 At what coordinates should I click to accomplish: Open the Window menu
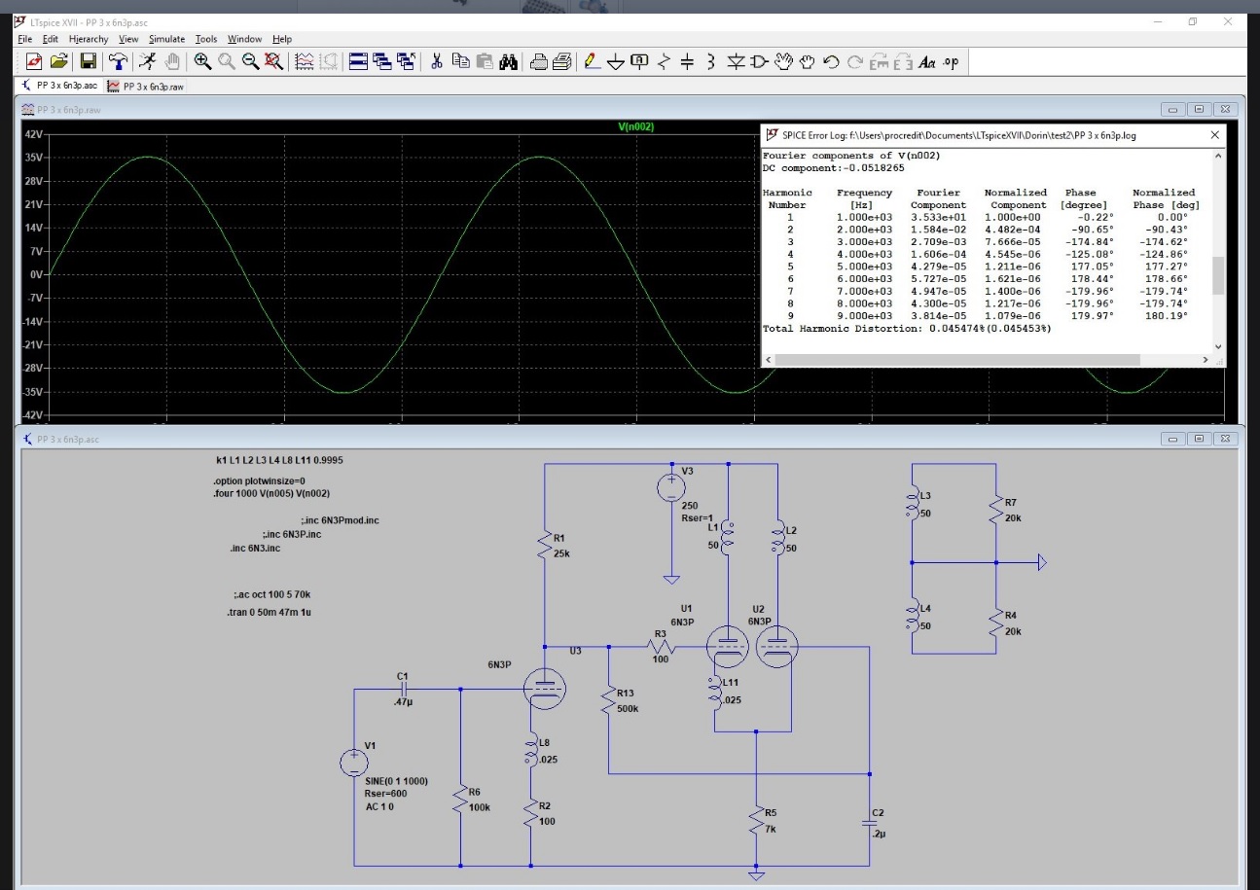pyautogui.click(x=245, y=39)
